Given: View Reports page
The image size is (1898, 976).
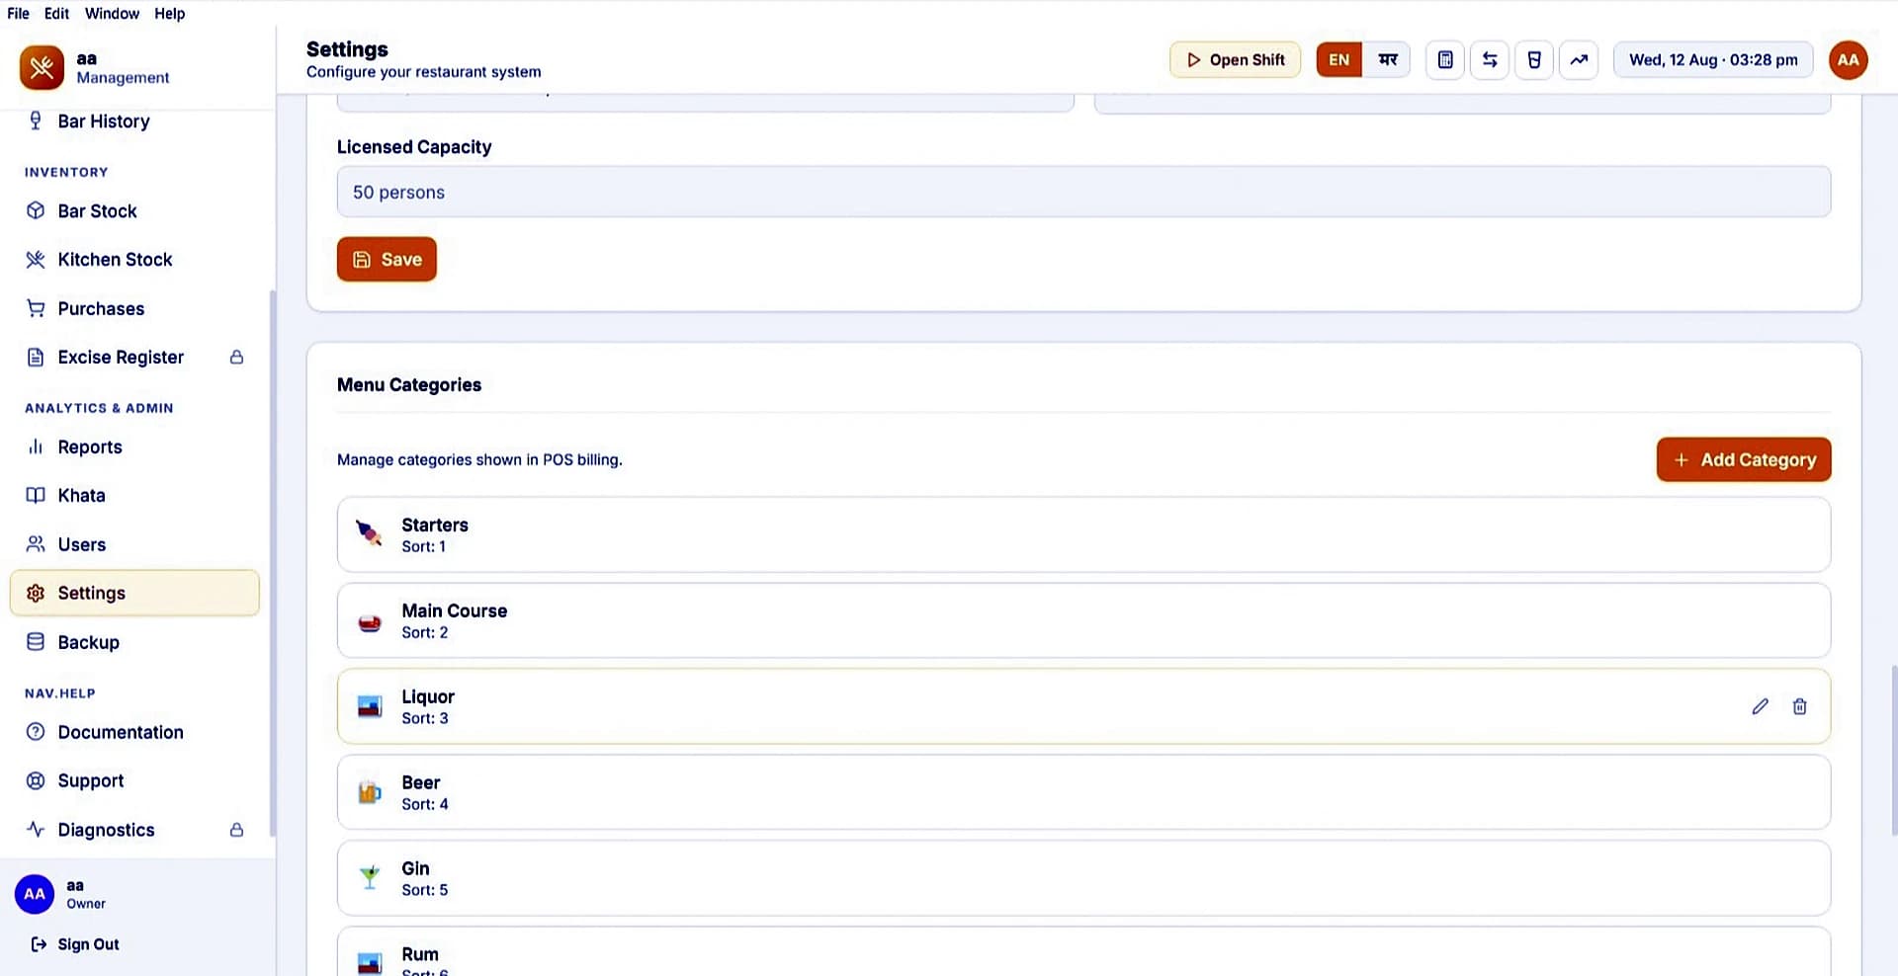Looking at the screenshot, I should (x=134, y=447).
